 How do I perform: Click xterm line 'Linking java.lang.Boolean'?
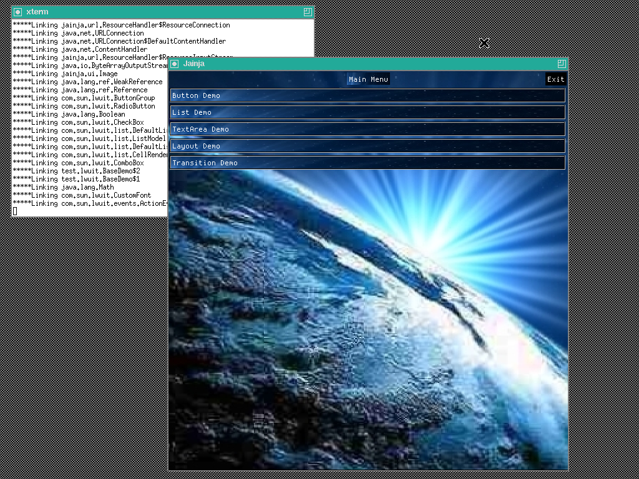coord(69,115)
